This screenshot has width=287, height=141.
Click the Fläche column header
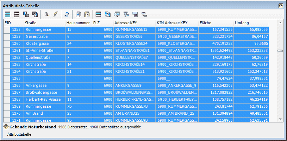(216, 23)
